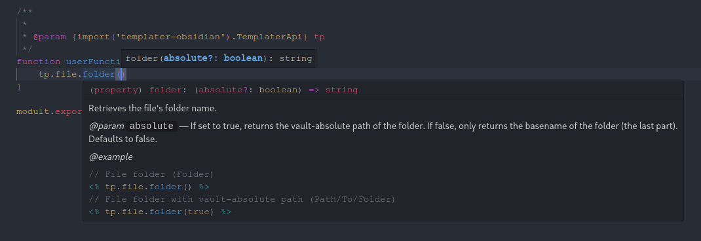Click '(property) folder' hover header
The height and width of the screenshot is (241, 701).
point(135,90)
